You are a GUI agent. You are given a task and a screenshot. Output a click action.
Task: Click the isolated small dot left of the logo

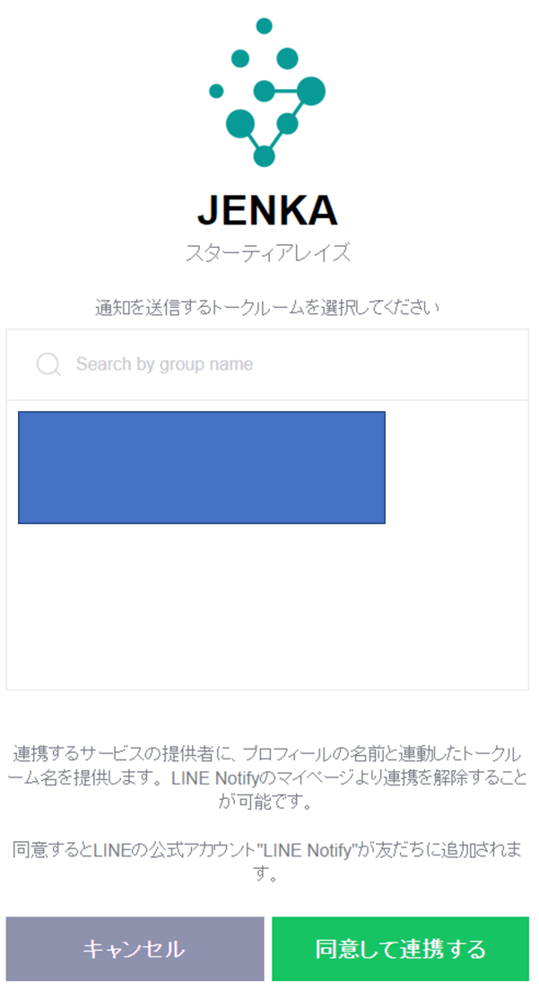(x=216, y=91)
